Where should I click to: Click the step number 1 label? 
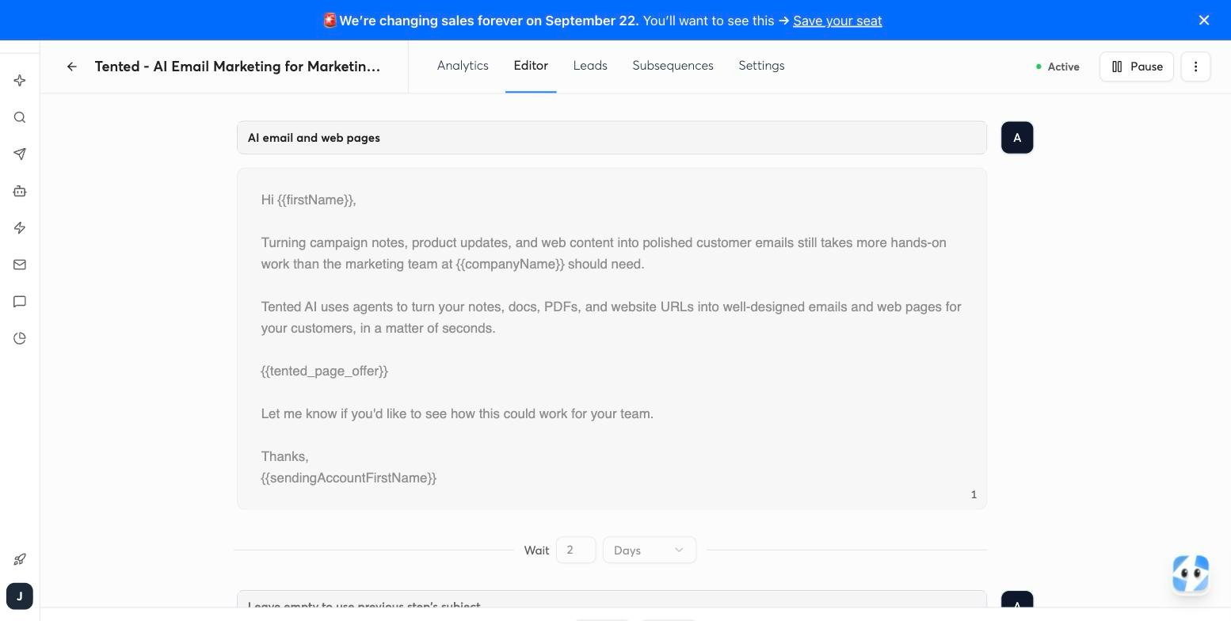[x=974, y=494]
